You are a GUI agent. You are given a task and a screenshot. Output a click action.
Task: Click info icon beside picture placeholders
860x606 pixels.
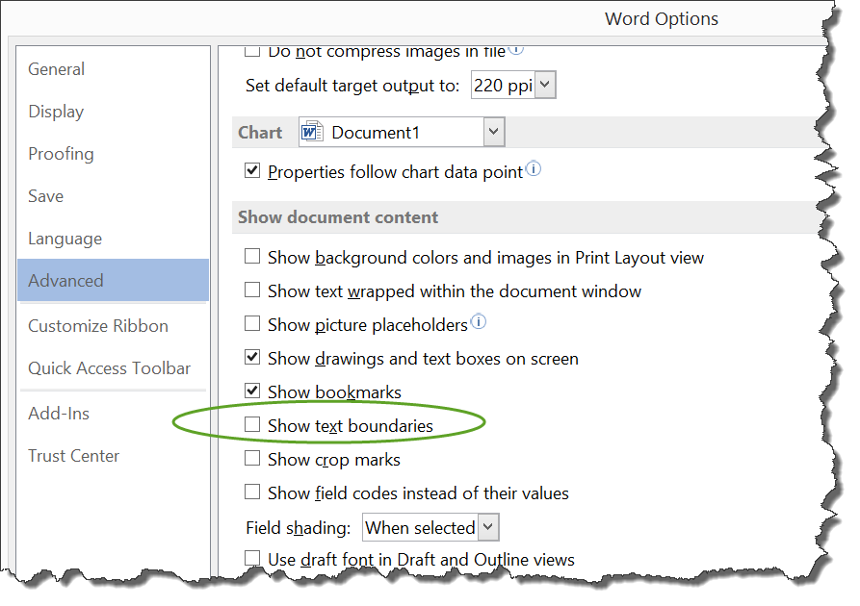coord(479,321)
